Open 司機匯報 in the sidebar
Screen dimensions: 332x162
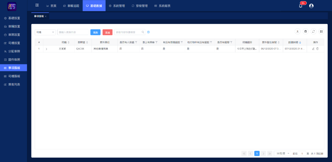click(14, 76)
